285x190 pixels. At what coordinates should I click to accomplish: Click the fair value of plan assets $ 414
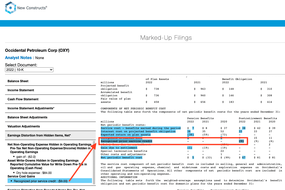point(266,102)
